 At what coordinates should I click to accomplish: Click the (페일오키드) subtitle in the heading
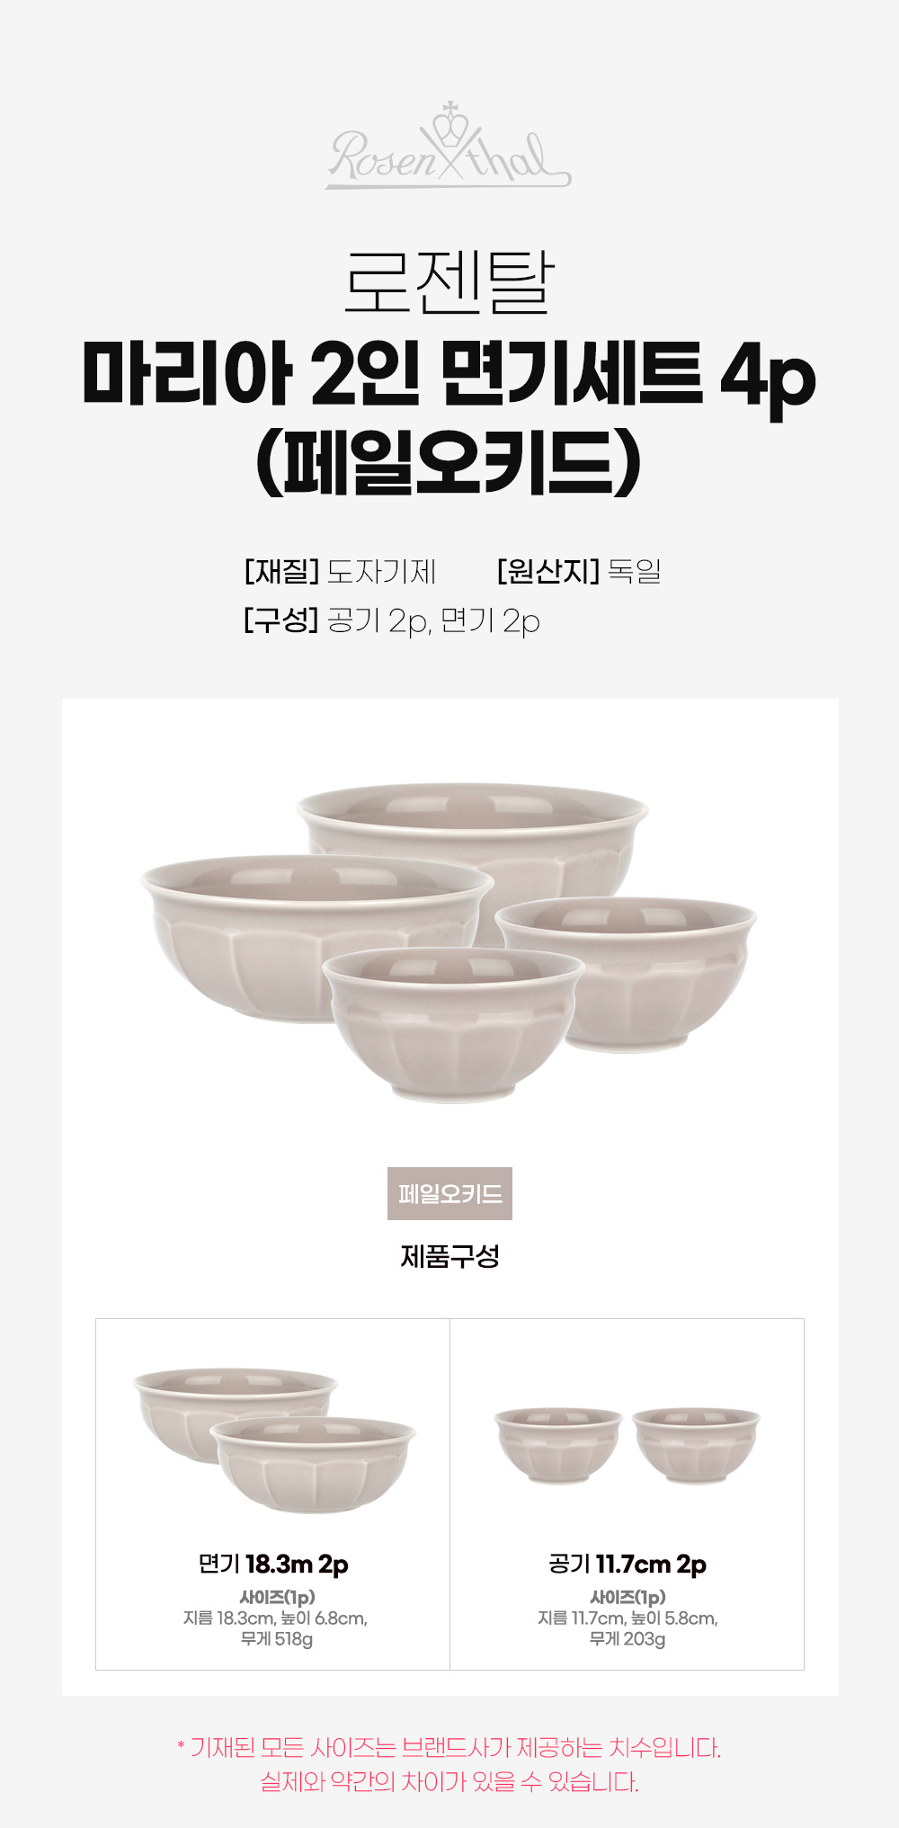tap(449, 464)
